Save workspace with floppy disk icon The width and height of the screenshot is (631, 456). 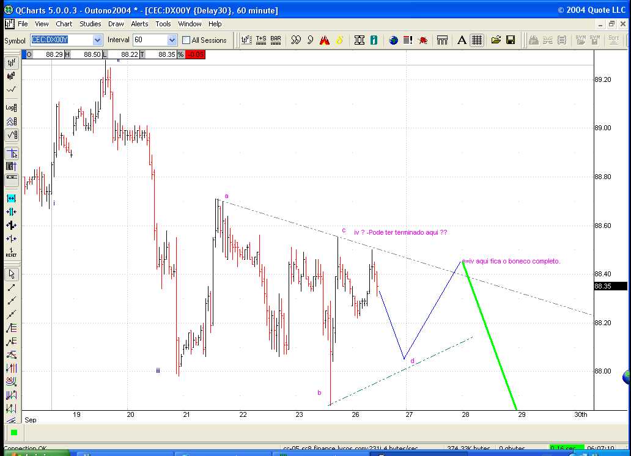tap(511, 40)
